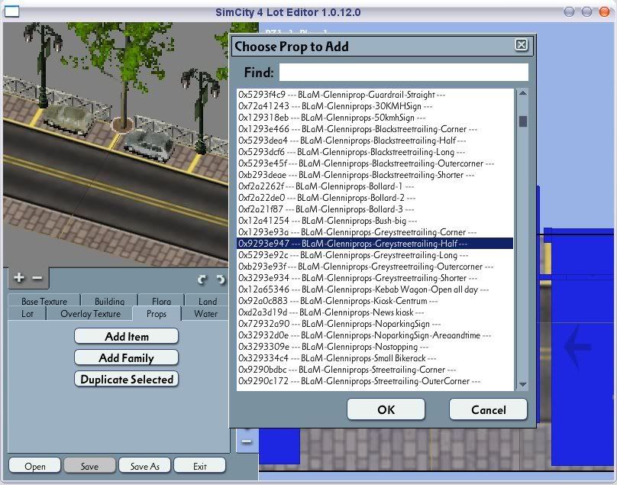The width and height of the screenshot is (617, 485).
Task: Select Greystreetrailing-Long prop
Action: (376, 255)
